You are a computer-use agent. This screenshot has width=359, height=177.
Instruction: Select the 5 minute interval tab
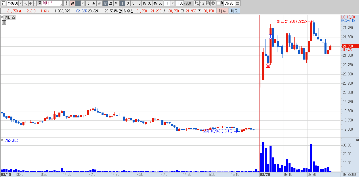pyautogui.click(x=133, y=3)
